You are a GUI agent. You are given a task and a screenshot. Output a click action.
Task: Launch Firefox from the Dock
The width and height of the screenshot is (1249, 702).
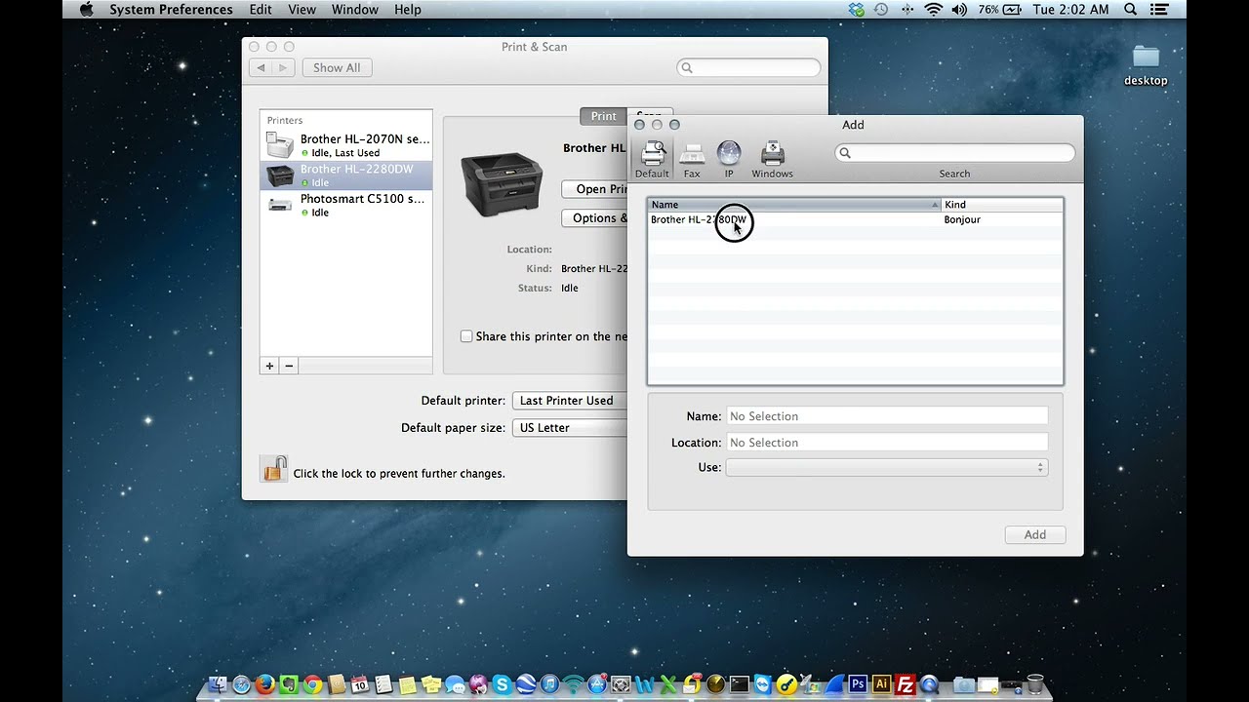point(265,684)
